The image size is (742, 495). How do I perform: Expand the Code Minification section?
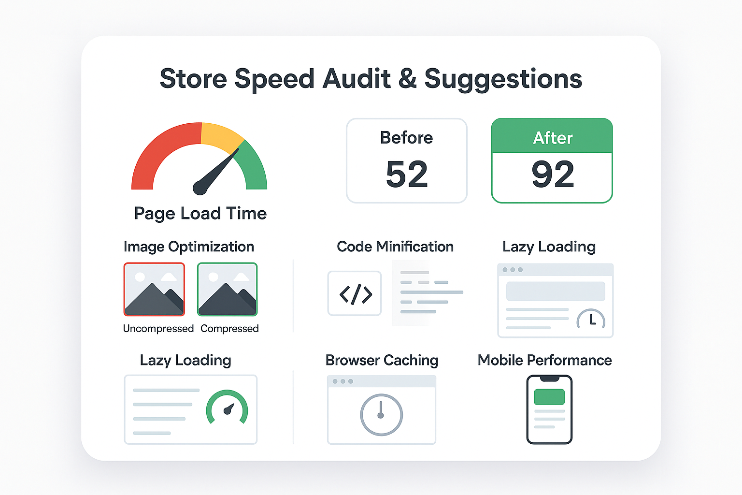pos(395,247)
